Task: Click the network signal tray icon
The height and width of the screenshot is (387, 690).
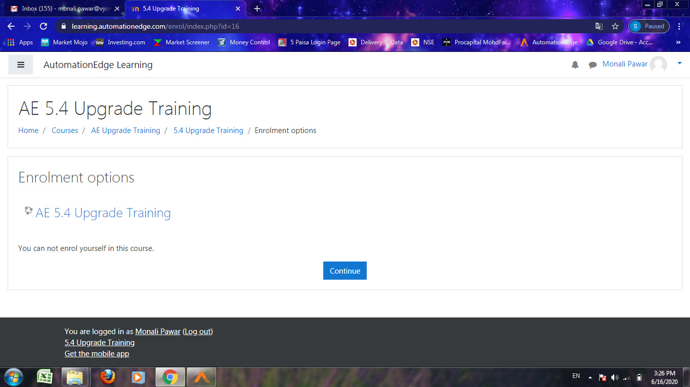Action: tap(627, 377)
